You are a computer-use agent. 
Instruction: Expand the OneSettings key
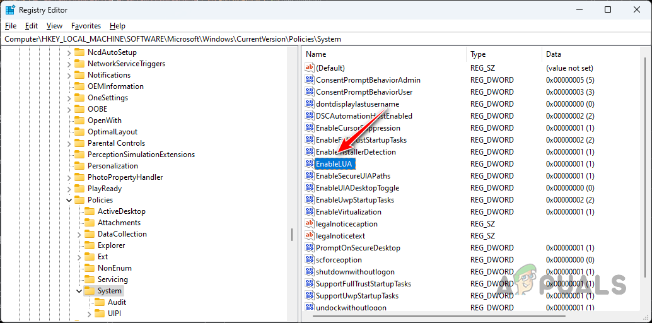[x=69, y=98]
